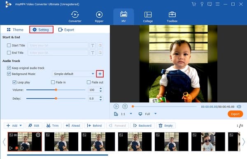Screen dimensions: 247x159
Task: Switch to the Collage tab
Action: point(148,17)
